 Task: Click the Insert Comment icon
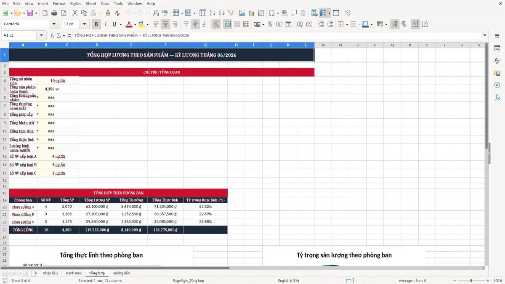(x=294, y=13)
